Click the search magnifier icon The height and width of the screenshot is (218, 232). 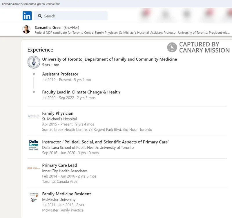40,16
